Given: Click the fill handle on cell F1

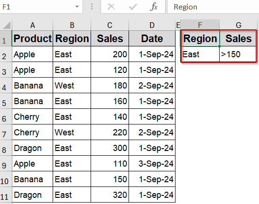Looking at the screenshot, I should [219, 46].
